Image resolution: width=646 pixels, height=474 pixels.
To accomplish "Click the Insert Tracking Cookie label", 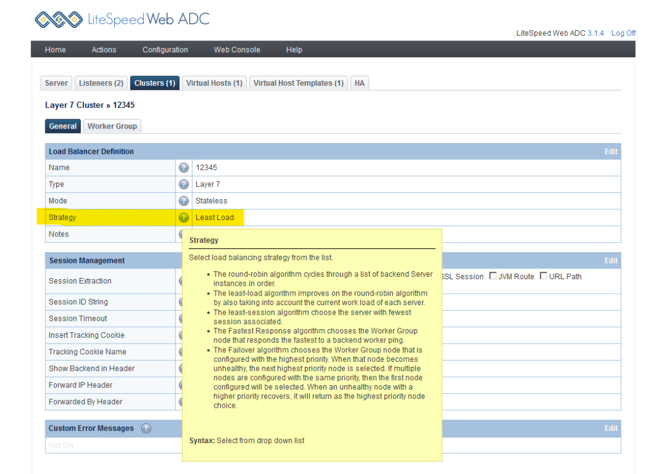I will pyautogui.click(x=86, y=335).
